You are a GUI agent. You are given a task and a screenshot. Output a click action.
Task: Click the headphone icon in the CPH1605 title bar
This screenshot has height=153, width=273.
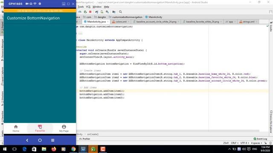point(31,4)
